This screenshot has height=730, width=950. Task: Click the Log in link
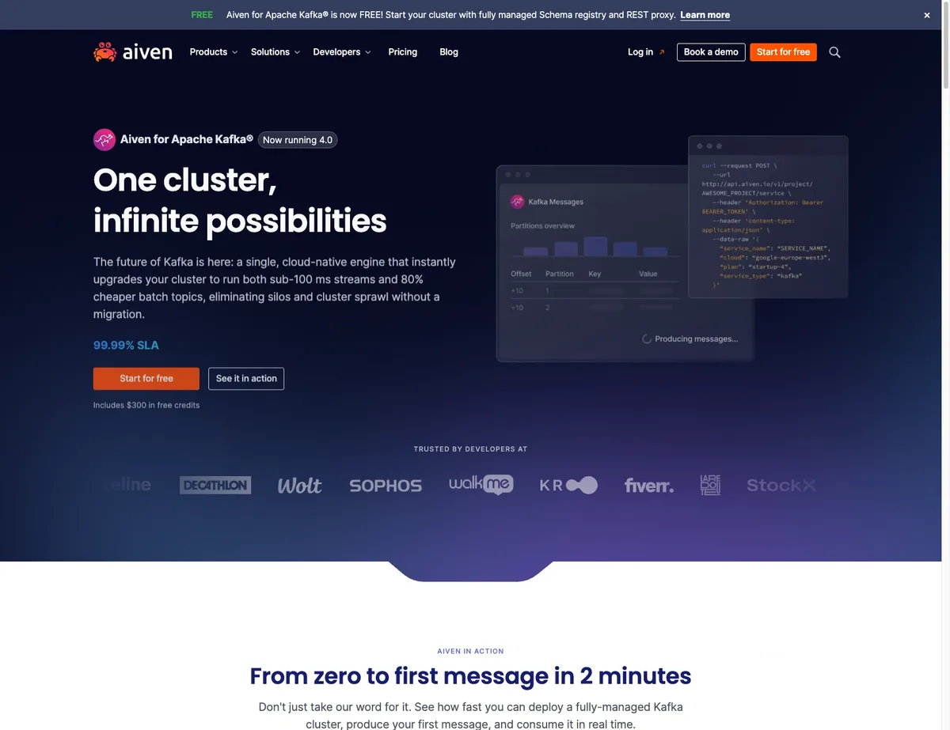click(x=646, y=52)
